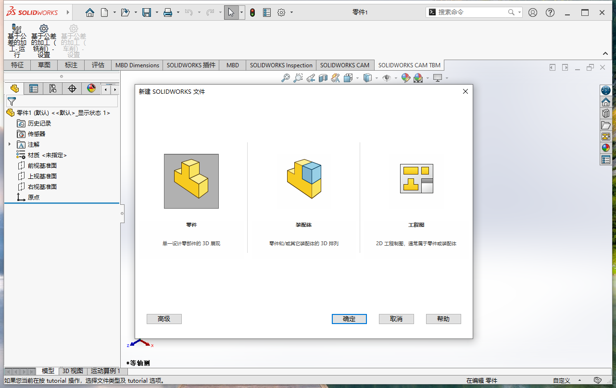Open the Options gear dropdown arrow
The image size is (616, 388).
pyautogui.click(x=291, y=13)
